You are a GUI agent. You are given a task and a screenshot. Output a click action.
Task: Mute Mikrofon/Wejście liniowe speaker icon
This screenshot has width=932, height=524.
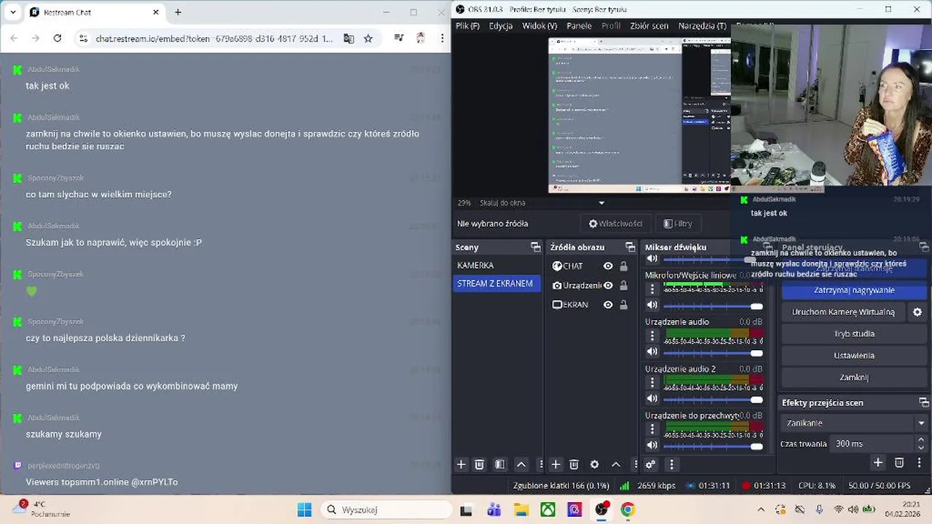tap(652, 305)
